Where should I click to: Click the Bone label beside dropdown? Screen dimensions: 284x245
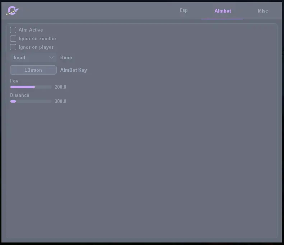tap(66, 57)
